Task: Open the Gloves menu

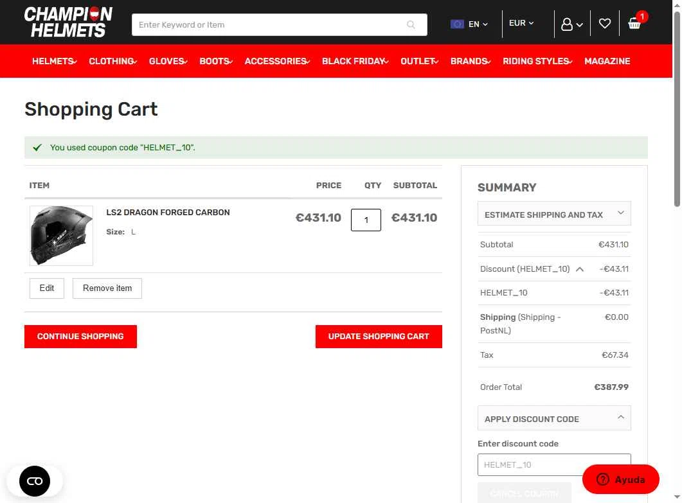Action: 168,61
